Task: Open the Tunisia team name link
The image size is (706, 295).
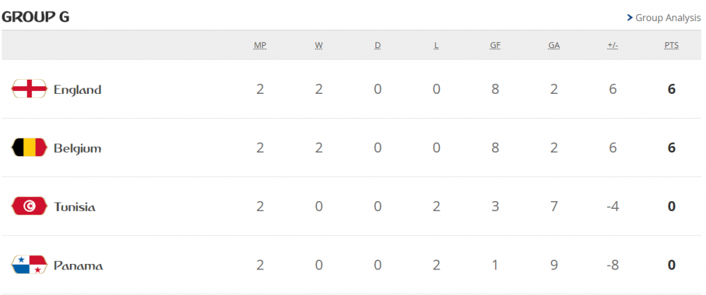Action: tap(75, 207)
